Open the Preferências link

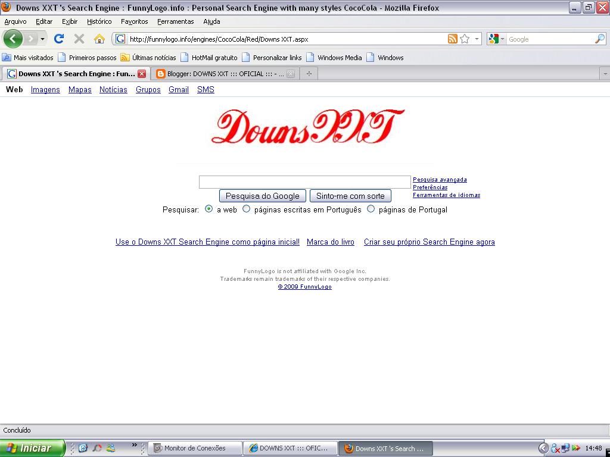(430, 187)
